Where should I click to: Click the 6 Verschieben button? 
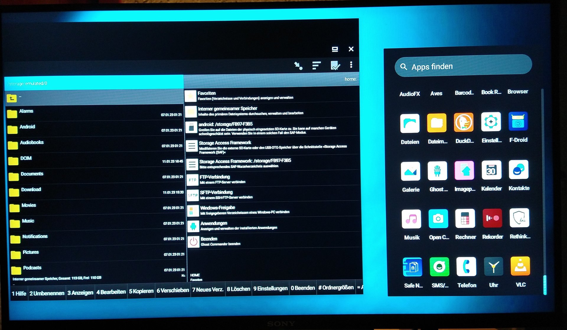[173, 290]
